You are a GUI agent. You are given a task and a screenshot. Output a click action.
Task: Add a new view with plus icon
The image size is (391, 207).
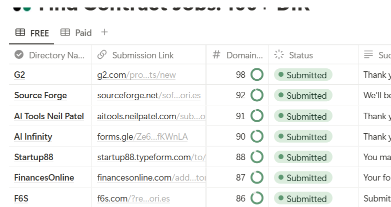tap(104, 32)
